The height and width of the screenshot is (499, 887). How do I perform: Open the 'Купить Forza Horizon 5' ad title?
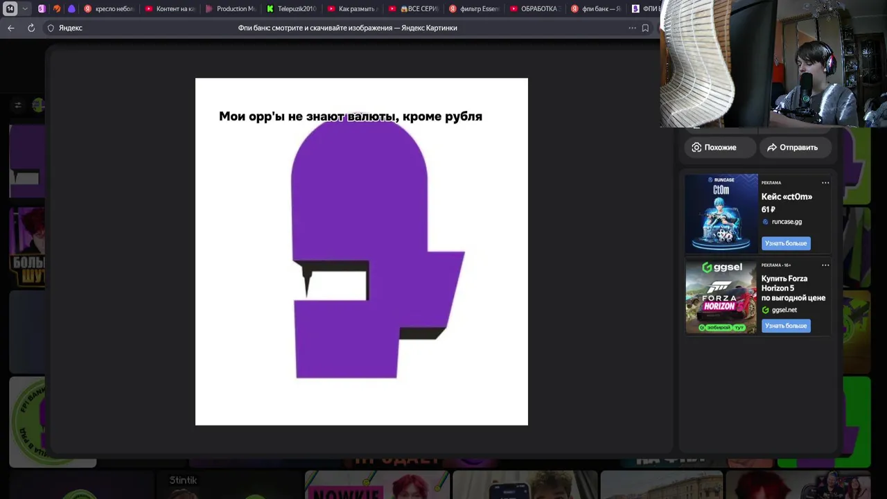793,288
